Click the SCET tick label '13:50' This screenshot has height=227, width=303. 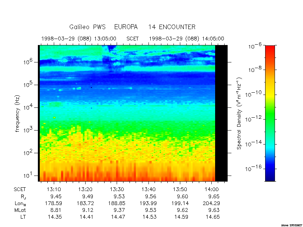tap(180, 190)
